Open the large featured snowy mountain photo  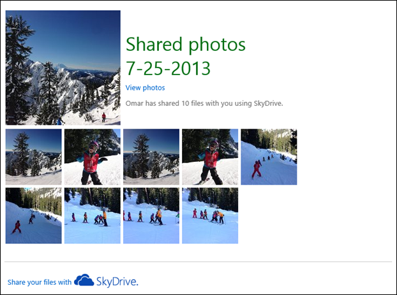tap(63, 68)
